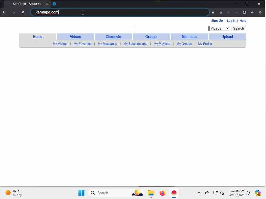Switch to the Channels tab
266x199 pixels.
113,37
